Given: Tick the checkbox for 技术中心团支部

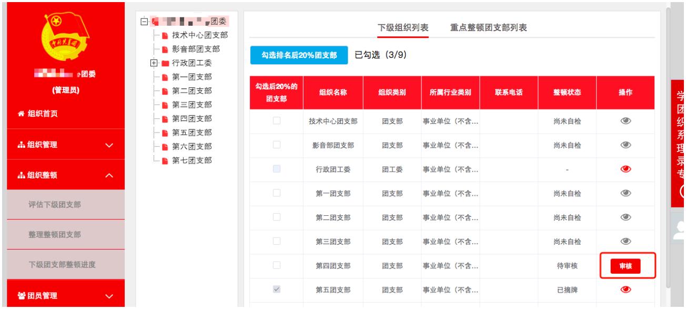Looking at the screenshot, I should [276, 121].
